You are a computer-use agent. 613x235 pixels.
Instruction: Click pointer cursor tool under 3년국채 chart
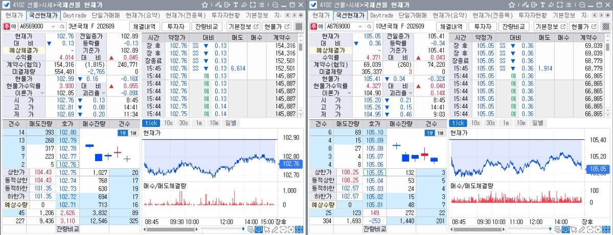pos(267,229)
